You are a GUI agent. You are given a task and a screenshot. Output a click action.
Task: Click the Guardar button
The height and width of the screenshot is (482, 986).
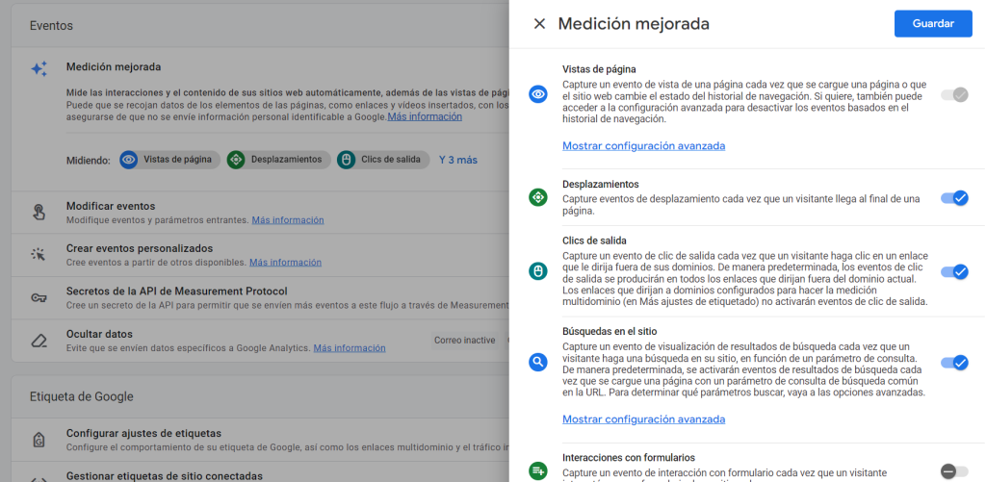coord(932,24)
